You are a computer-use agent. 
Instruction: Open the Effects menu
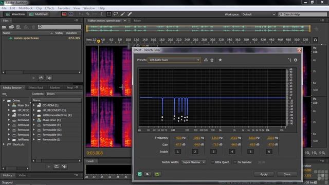coord(50,8)
